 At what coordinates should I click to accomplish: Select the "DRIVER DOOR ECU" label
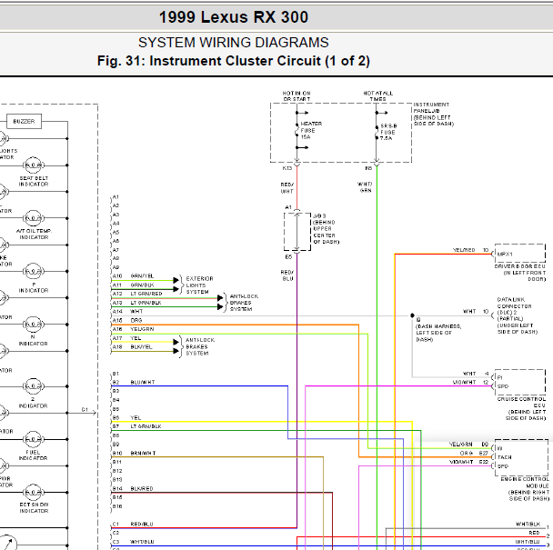tap(520, 273)
